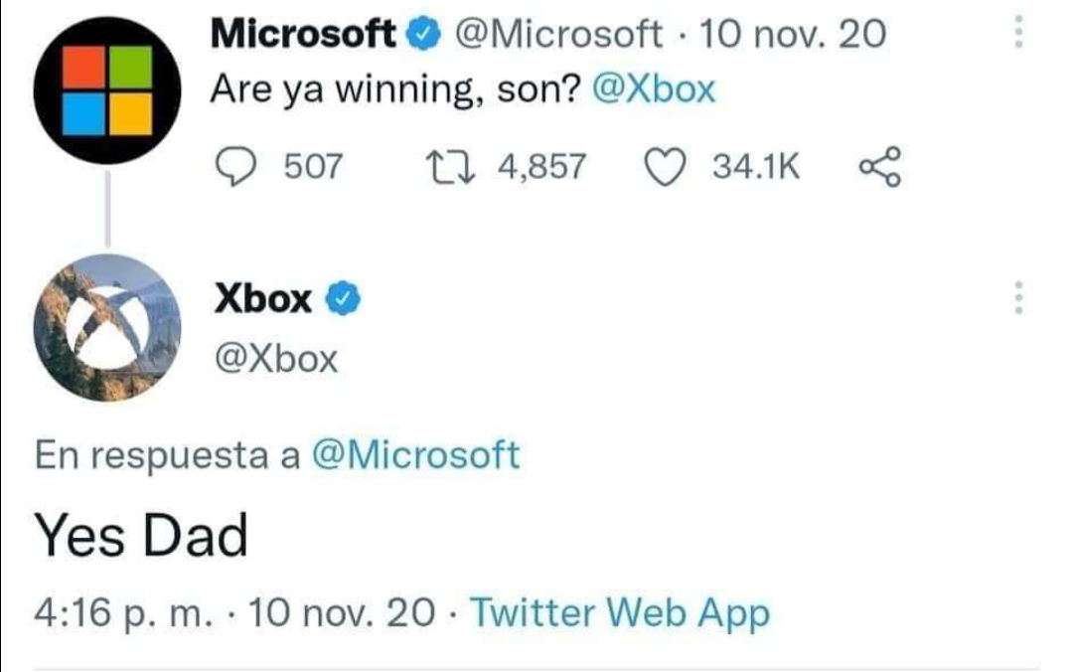Click the verified badge next to Xbox
Viewport: 1073px width, 672px height.
[343, 298]
